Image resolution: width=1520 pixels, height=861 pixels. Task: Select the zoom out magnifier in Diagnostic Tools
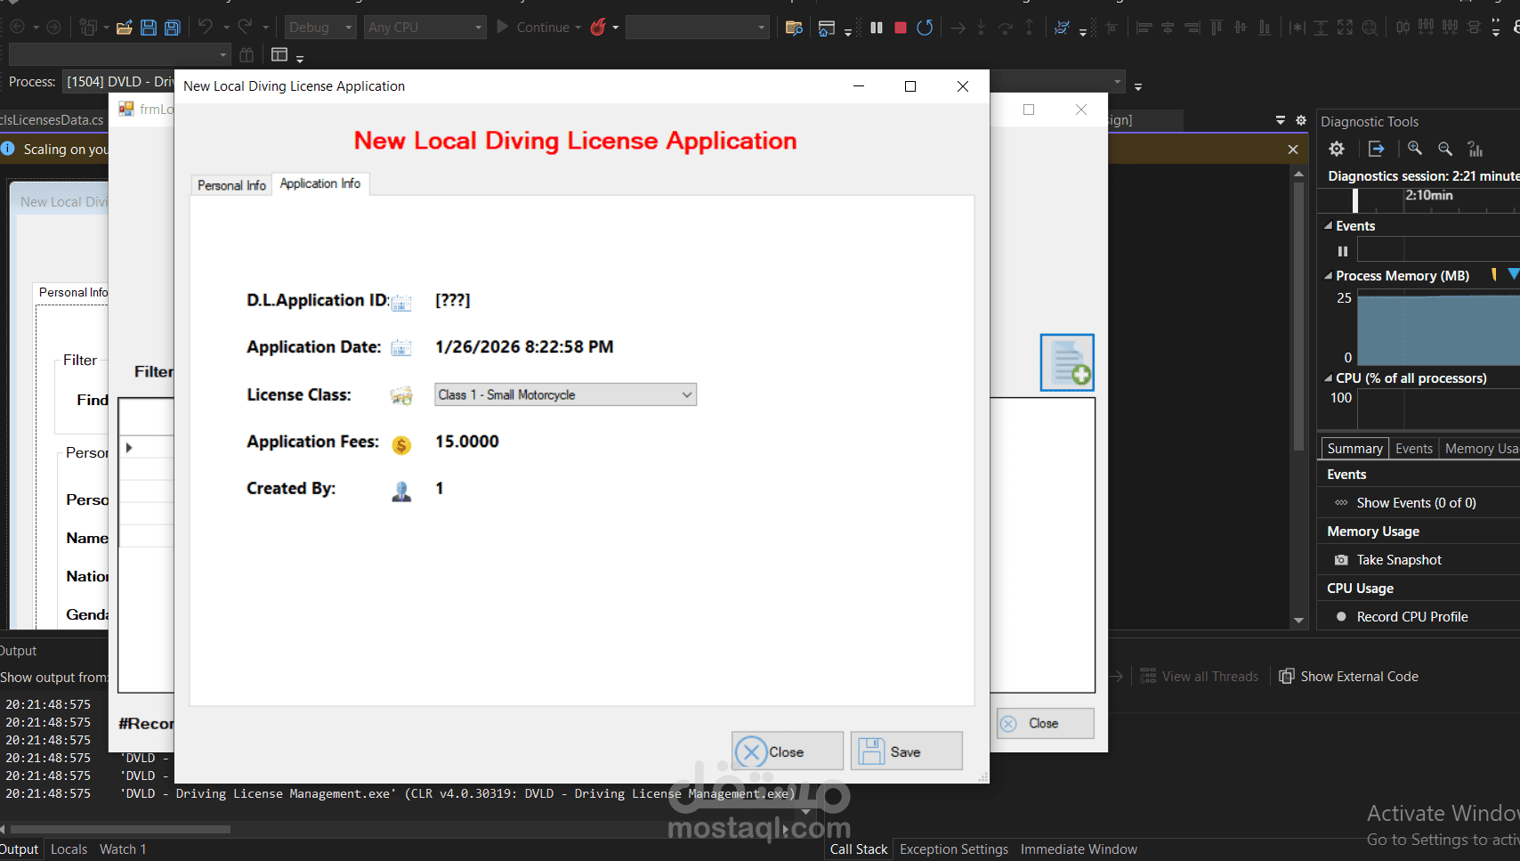[x=1444, y=149]
